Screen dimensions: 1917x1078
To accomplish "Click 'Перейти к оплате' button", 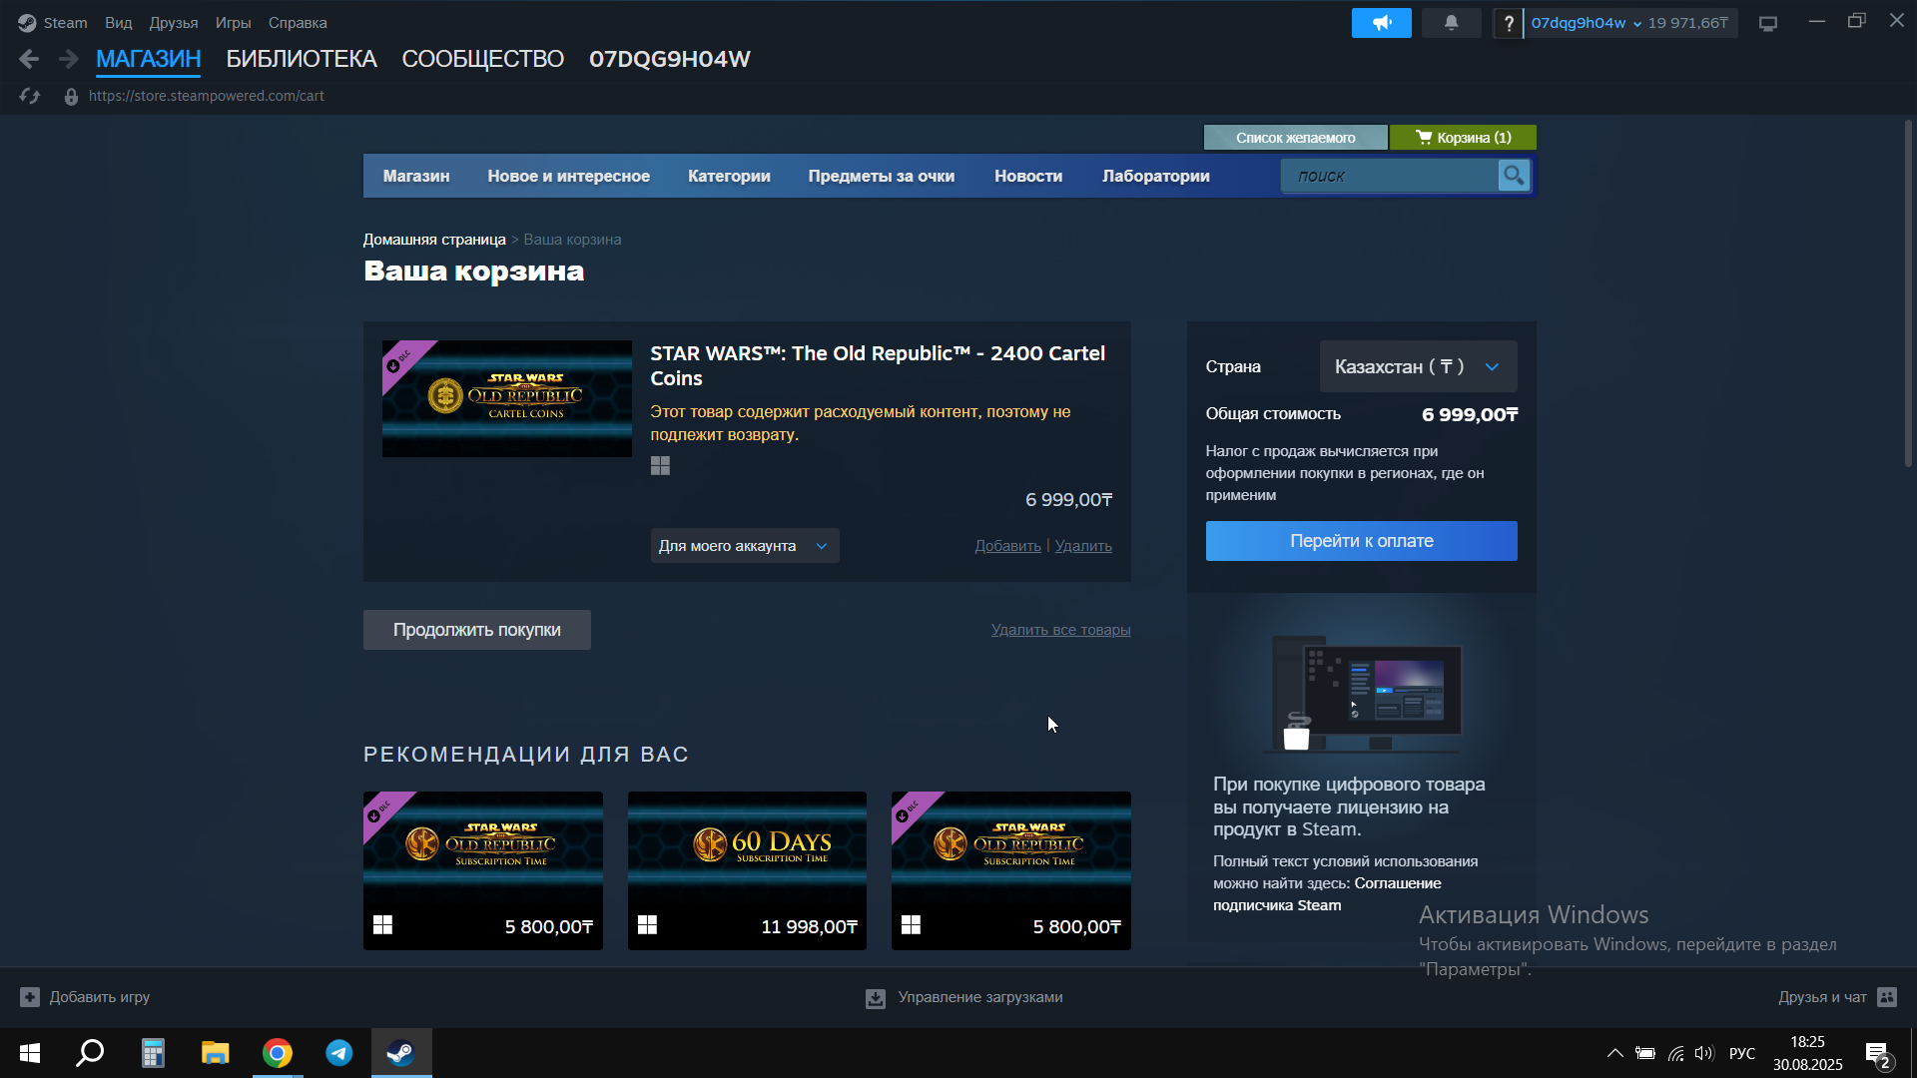I will pyautogui.click(x=1361, y=541).
